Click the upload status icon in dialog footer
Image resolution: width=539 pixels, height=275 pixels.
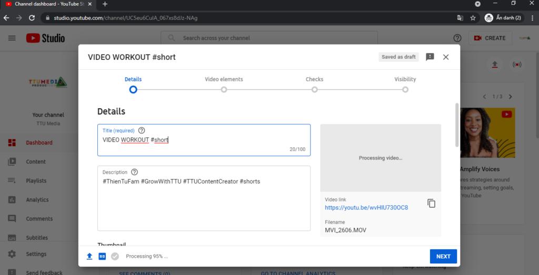click(89, 256)
